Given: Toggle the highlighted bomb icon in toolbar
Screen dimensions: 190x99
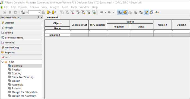Looking at the screenshot, I should pyautogui.click(x=146, y=12).
